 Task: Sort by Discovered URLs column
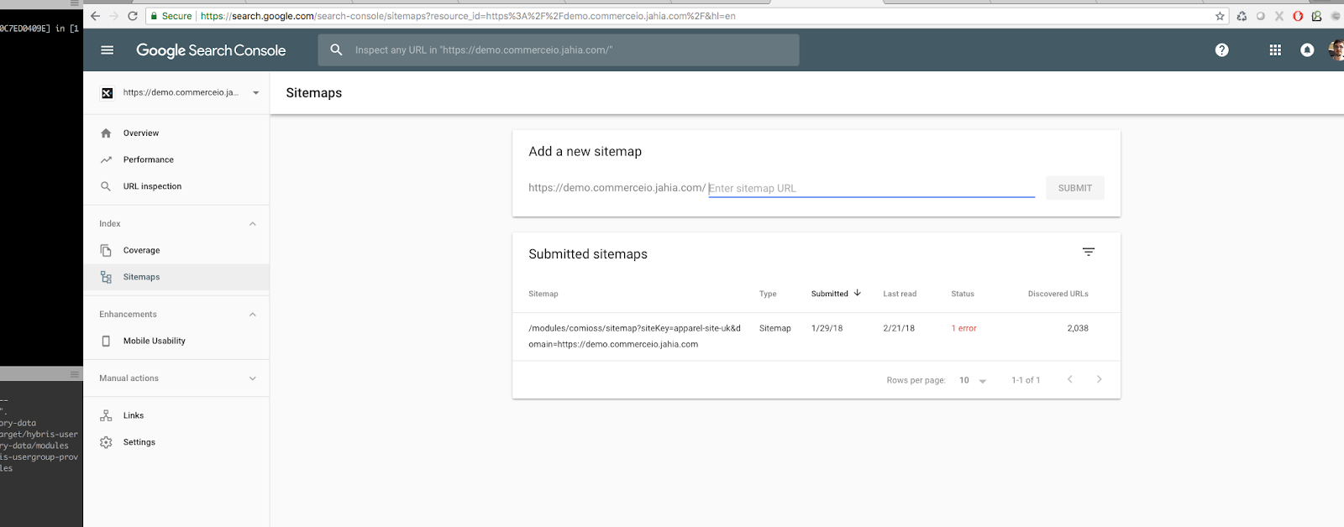click(1058, 294)
